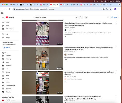122x103 pixels.
Task: Go to Home in the sidebar
Action: (x=7, y=22)
